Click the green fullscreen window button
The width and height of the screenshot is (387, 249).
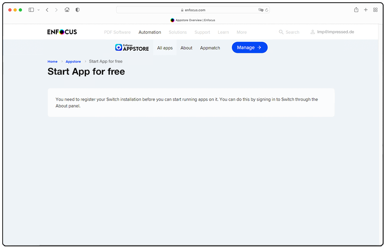pyautogui.click(x=21, y=10)
